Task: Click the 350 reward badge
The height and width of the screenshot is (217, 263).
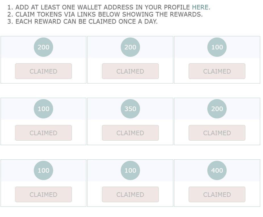Action: (x=130, y=109)
